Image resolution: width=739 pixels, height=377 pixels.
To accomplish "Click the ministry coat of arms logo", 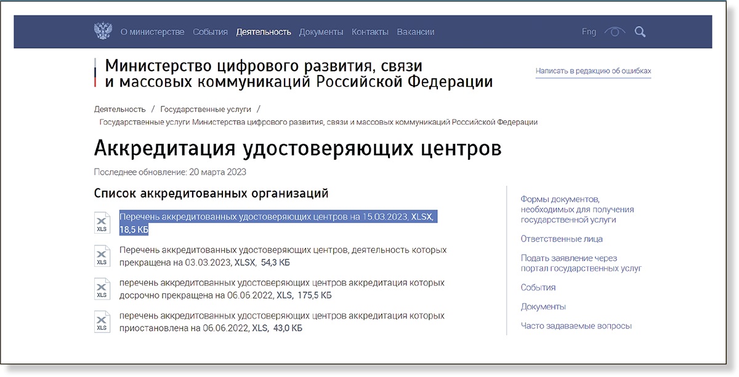I will click(x=103, y=31).
